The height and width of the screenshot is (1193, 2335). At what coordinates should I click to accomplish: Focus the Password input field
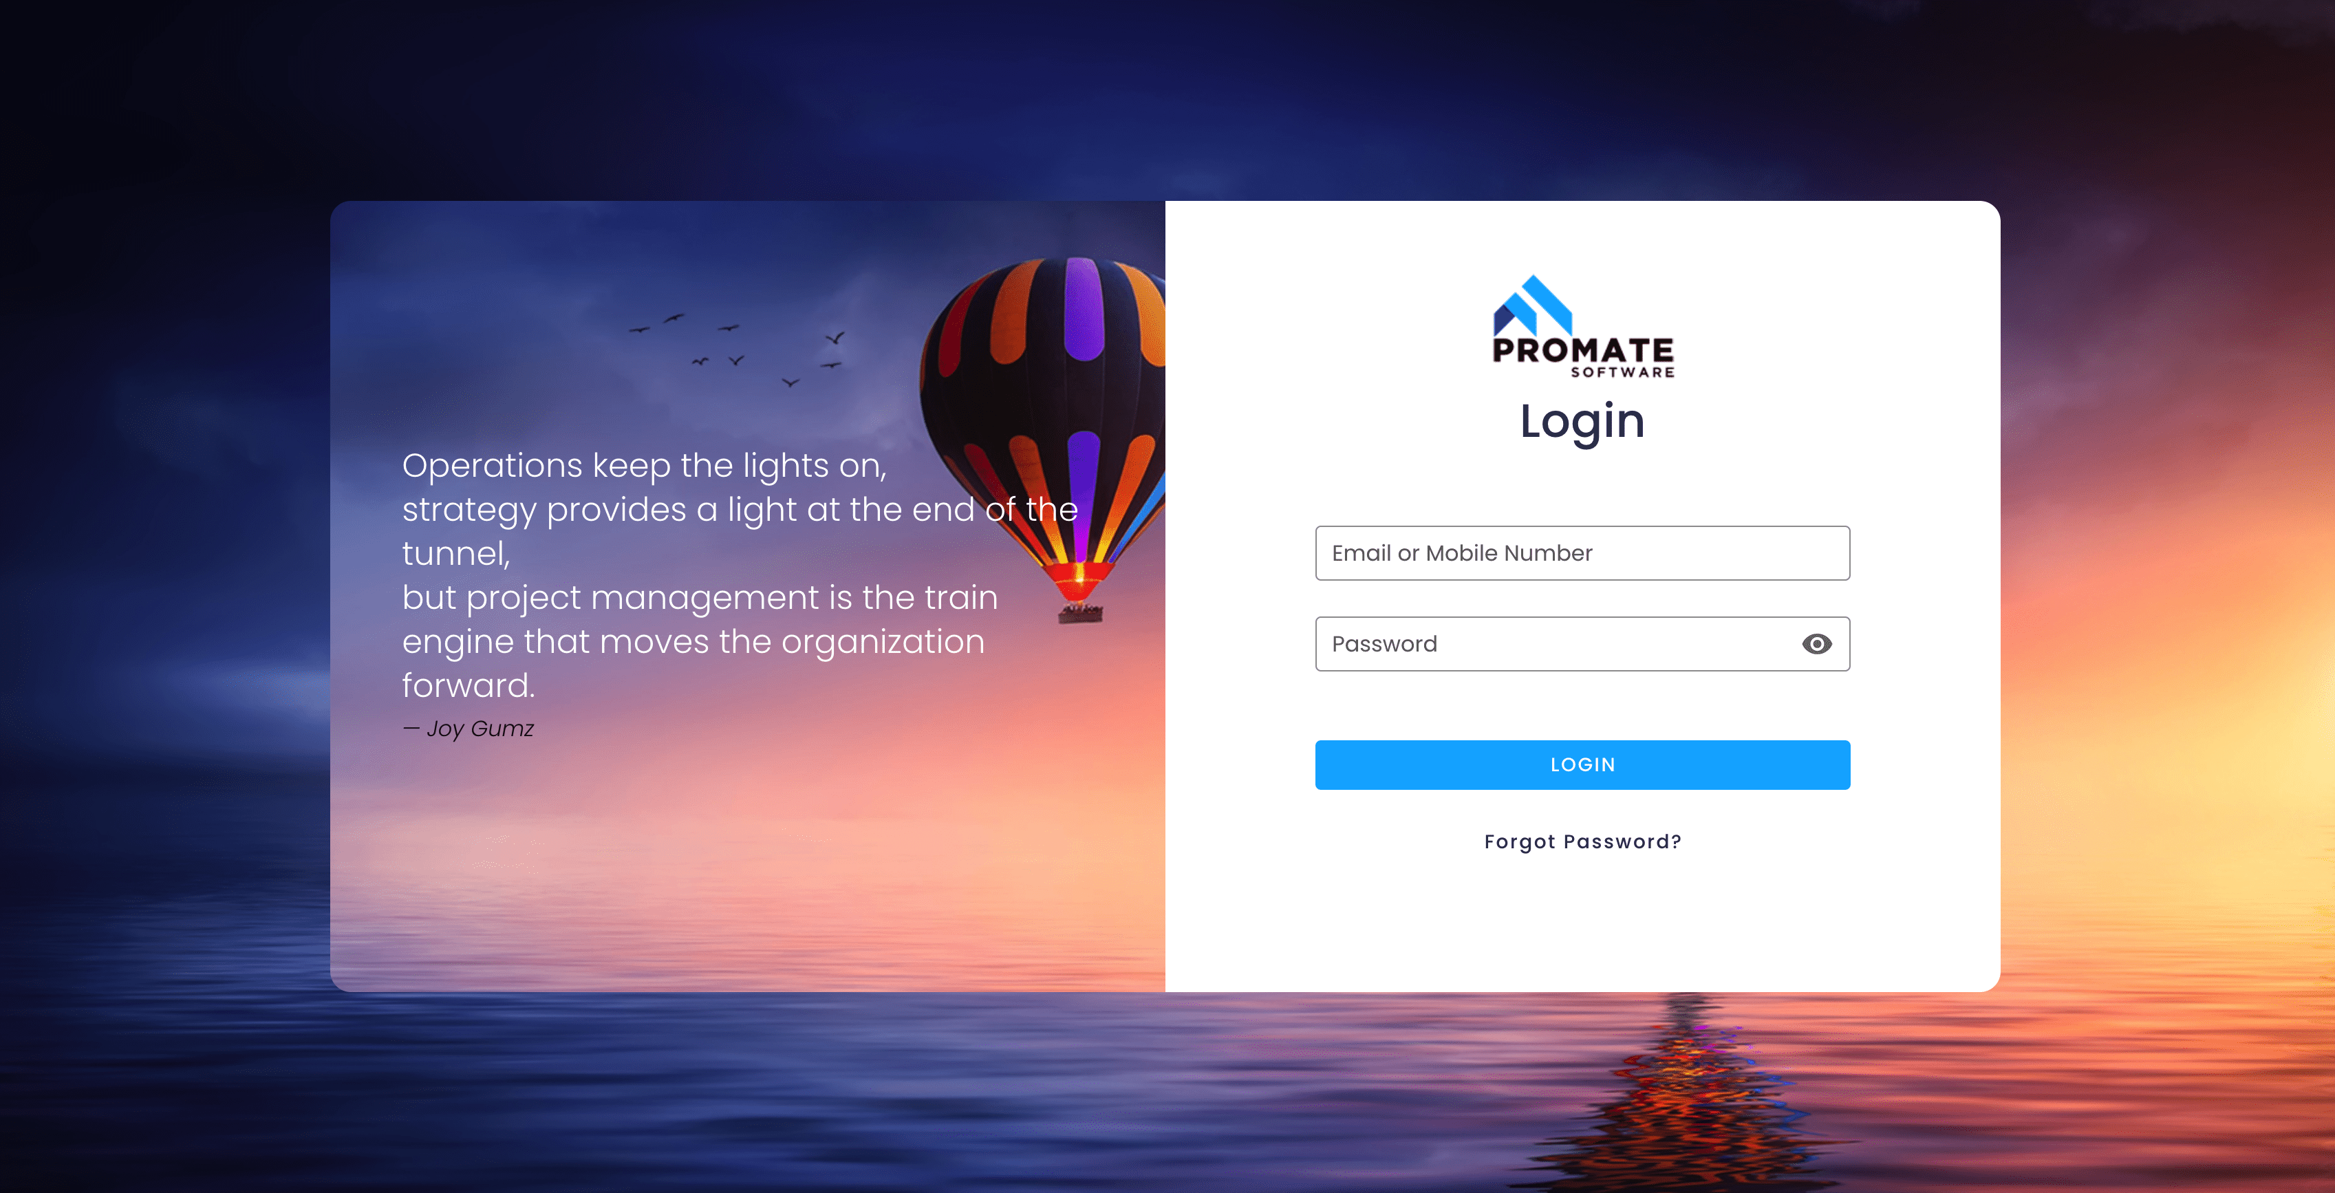[1550, 644]
